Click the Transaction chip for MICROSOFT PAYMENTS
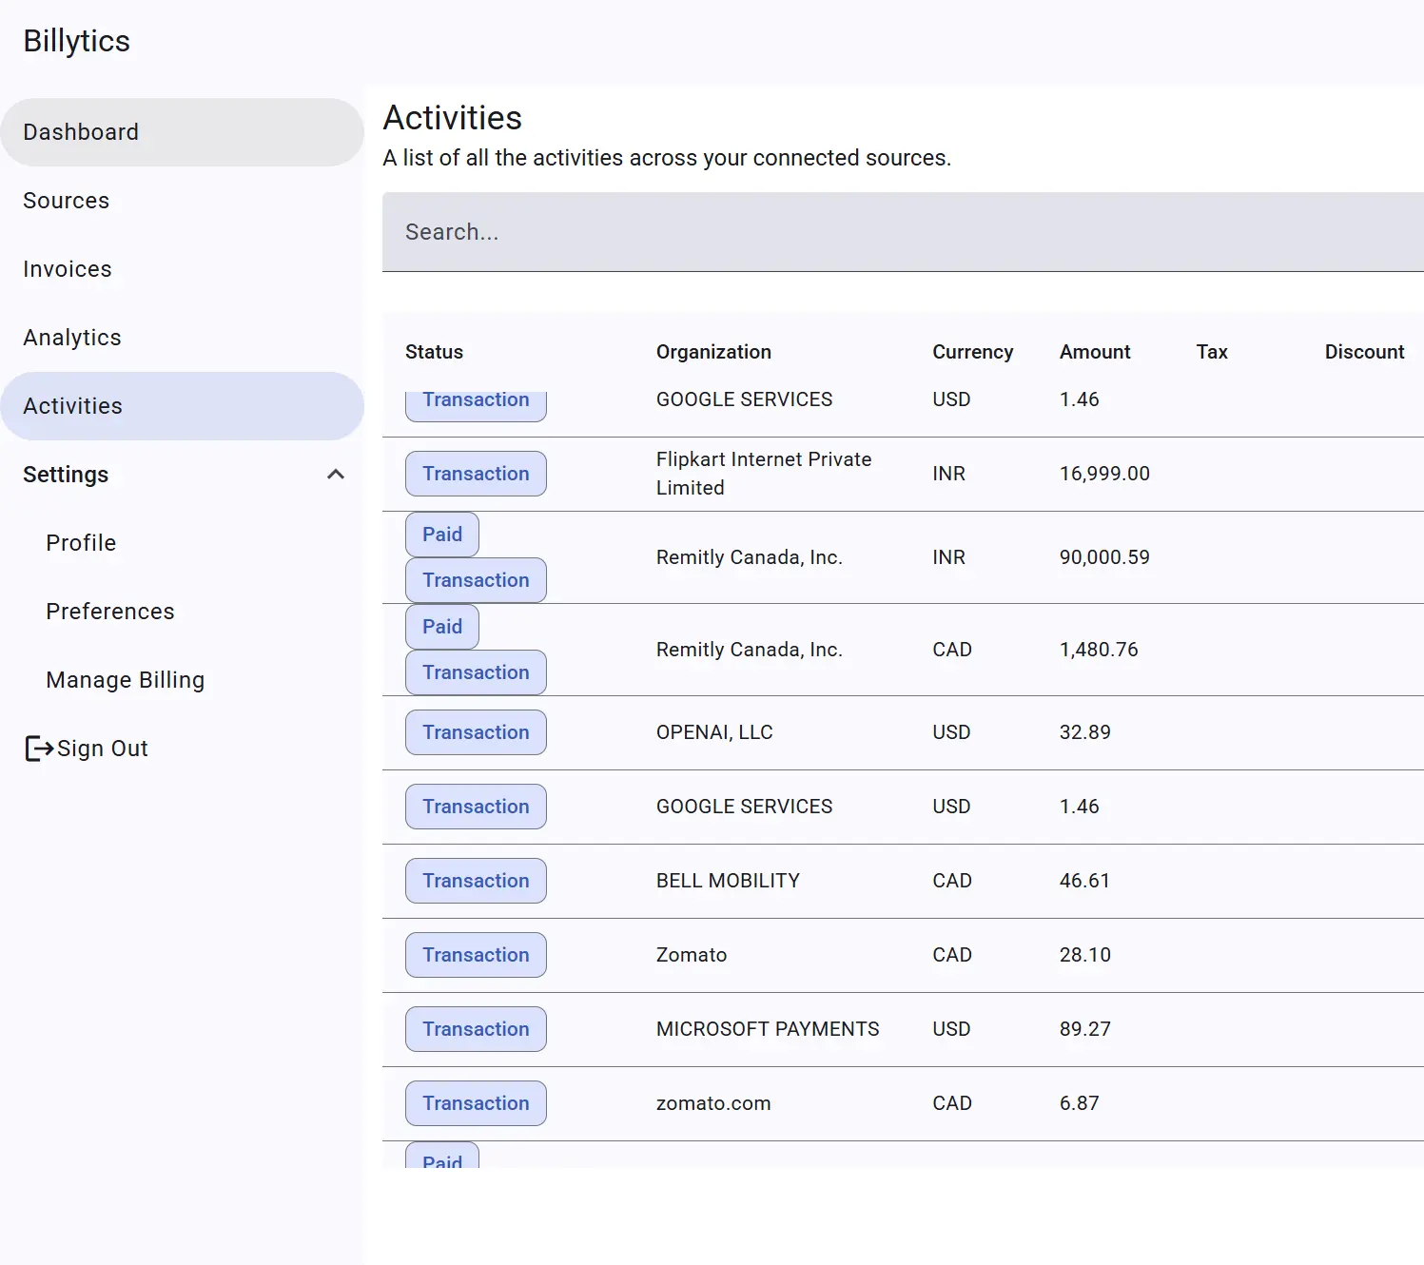1424x1265 pixels. click(476, 1029)
